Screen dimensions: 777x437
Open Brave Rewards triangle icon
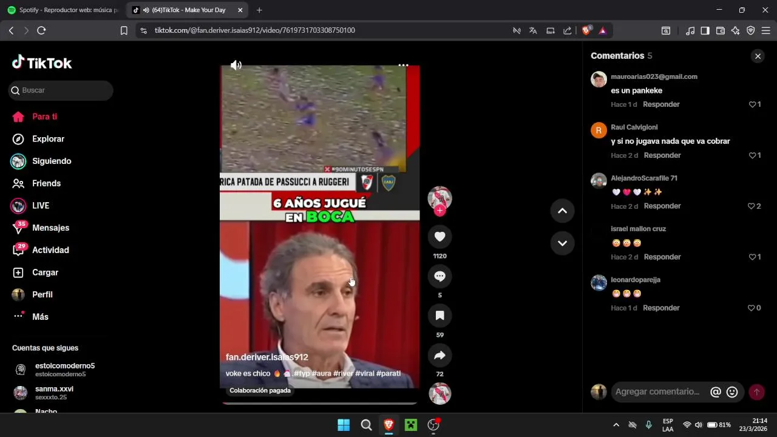pyautogui.click(x=602, y=30)
